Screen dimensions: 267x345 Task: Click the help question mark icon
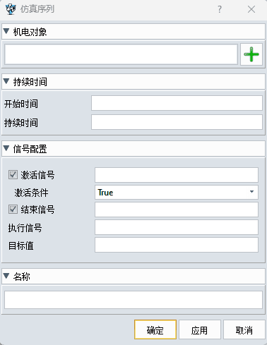[220, 9]
